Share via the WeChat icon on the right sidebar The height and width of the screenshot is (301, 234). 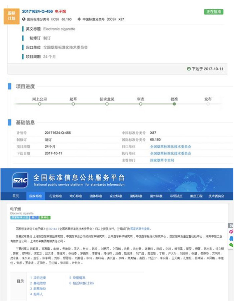[231, 245]
